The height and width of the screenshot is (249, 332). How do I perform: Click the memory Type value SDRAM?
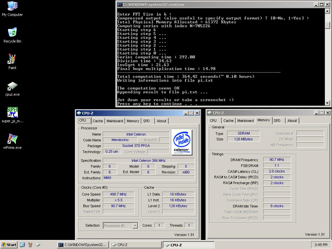(243, 133)
